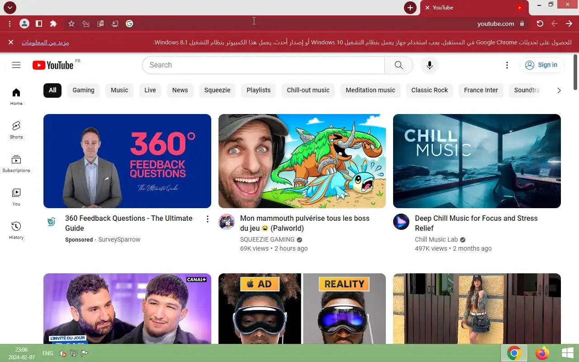Select the News filter chip
The height and width of the screenshot is (362, 579).
(180, 90)
